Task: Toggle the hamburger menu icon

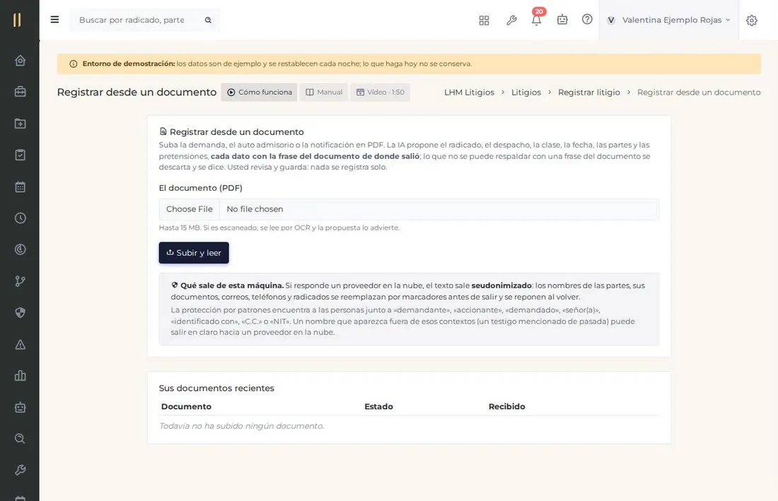Action: point(54,19)
